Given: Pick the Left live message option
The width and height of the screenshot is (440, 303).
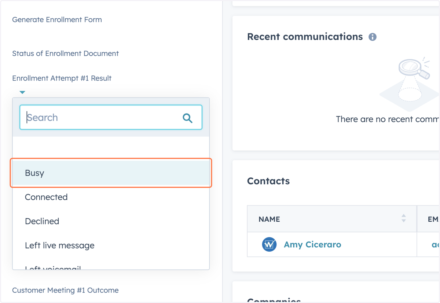Looking at the screenshot, I should coord(111,245).
